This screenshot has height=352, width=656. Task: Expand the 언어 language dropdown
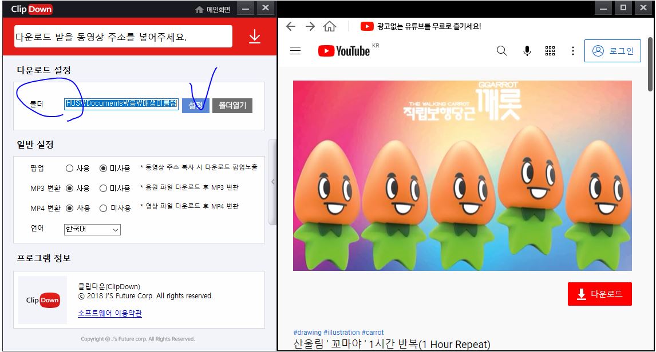(x=93, y=229)
